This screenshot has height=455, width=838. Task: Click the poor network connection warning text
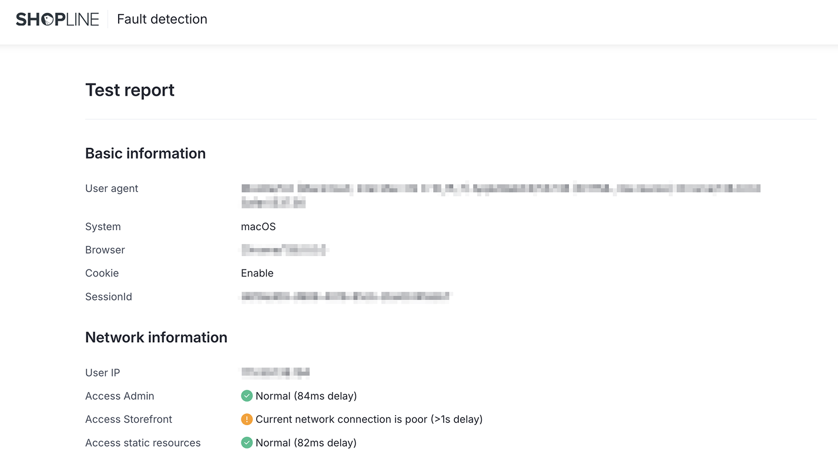[x=369, y=419]
